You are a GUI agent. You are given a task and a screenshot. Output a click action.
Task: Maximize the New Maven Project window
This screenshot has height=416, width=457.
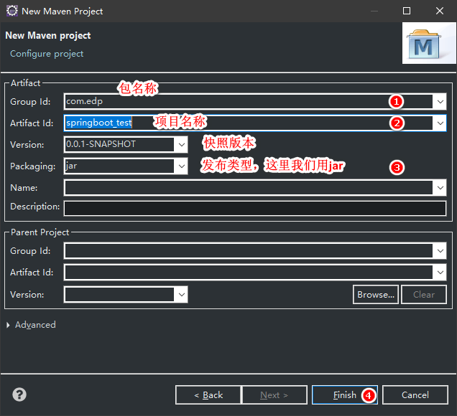(407, 11)
